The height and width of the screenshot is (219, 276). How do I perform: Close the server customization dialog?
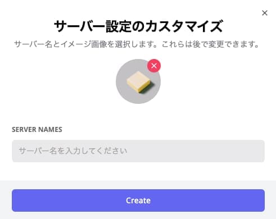265,13
